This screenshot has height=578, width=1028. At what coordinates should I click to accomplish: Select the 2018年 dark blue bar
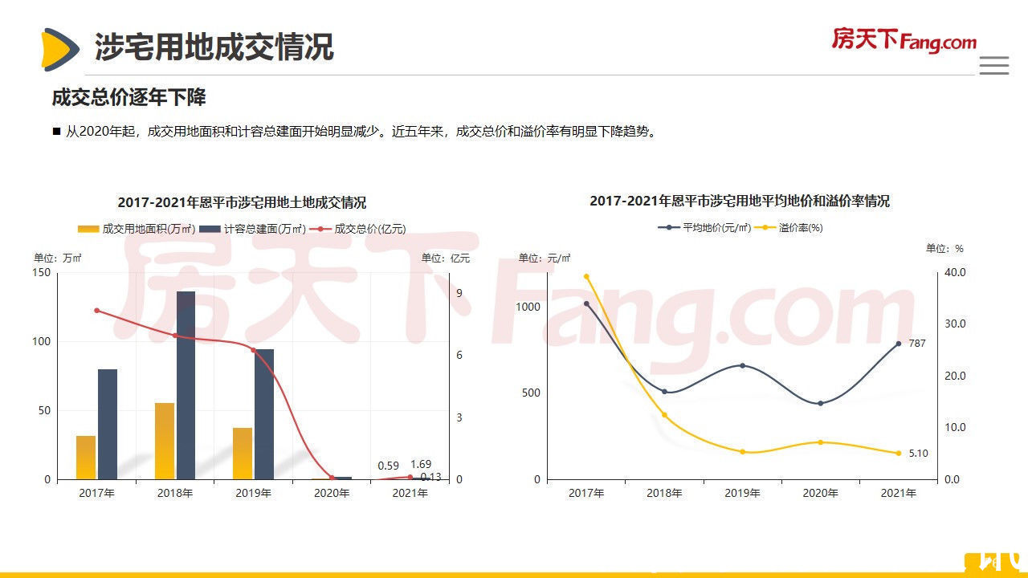click(x=186, y=385)
